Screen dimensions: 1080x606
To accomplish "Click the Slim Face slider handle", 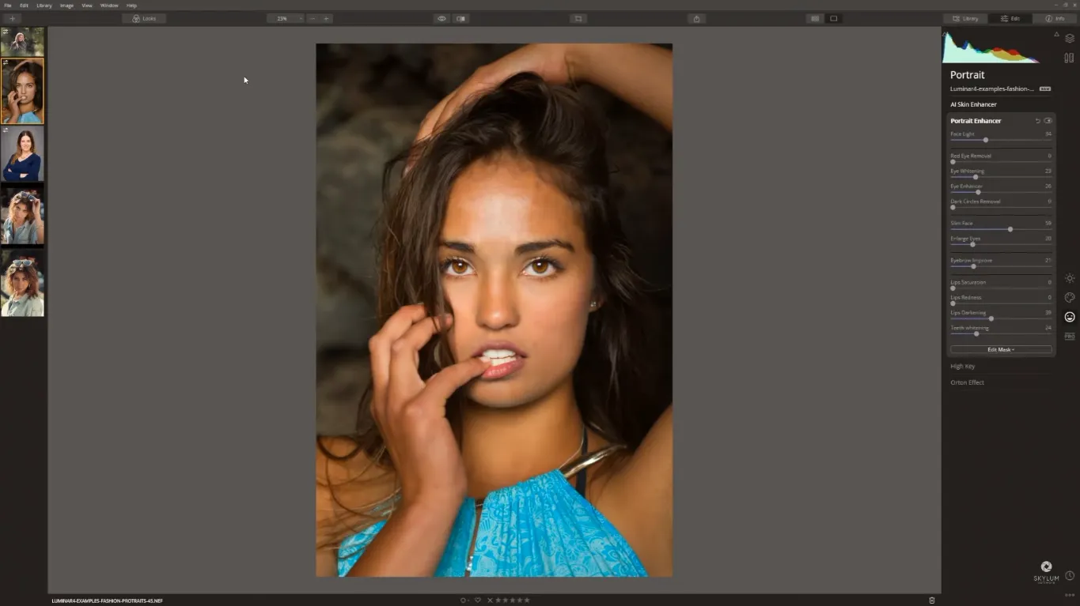I will 1010,229.
